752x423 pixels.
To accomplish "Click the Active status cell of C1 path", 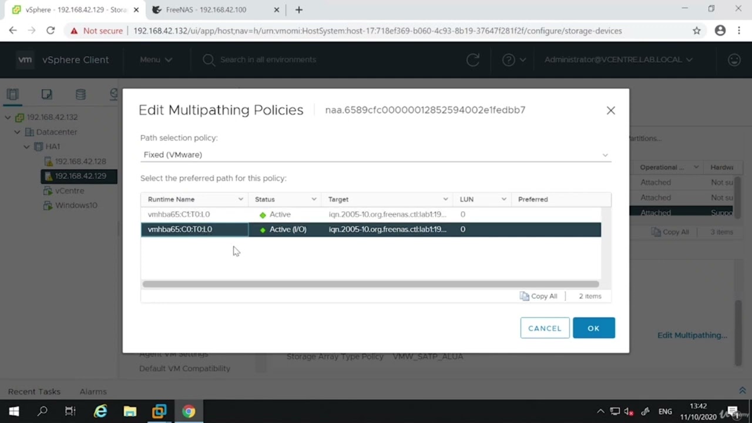I will click(x=284, y=214).
